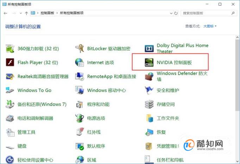
Task: Click the window title bar icon
Action: click(5, 4)
